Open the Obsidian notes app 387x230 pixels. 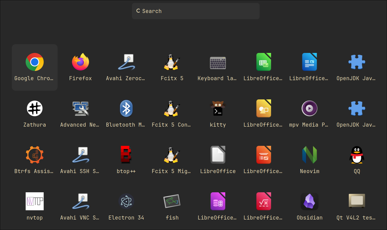point(309,207)
